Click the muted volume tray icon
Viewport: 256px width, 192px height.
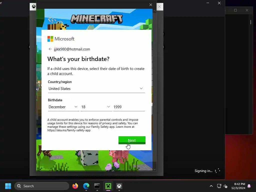225,186
